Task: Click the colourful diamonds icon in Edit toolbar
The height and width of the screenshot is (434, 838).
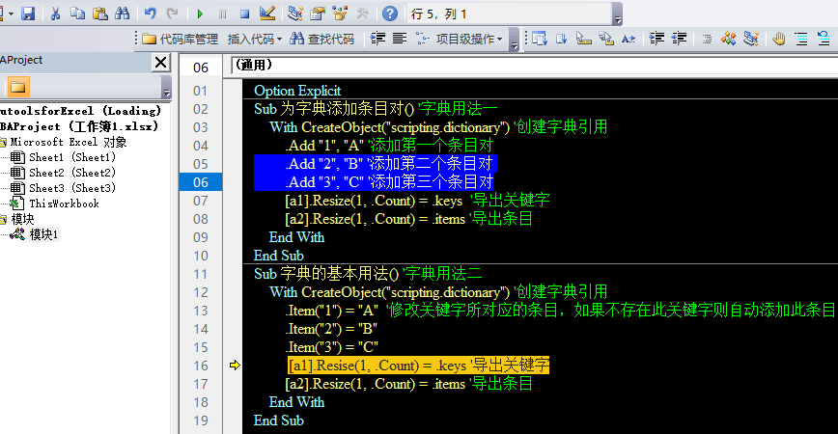Action: tap(729, 39)
